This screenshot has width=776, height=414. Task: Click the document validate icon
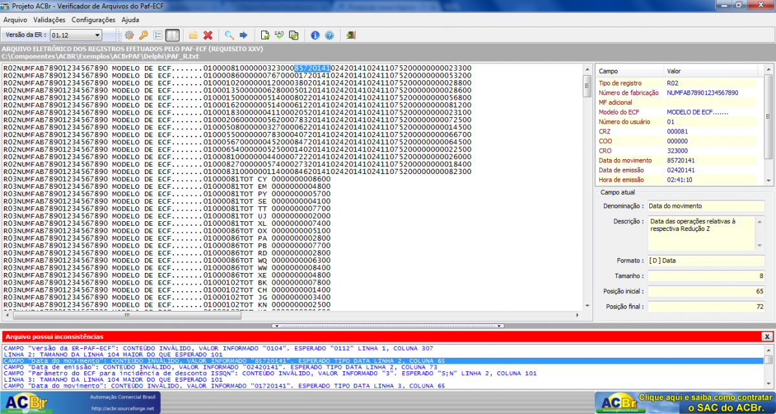point(265,35)
